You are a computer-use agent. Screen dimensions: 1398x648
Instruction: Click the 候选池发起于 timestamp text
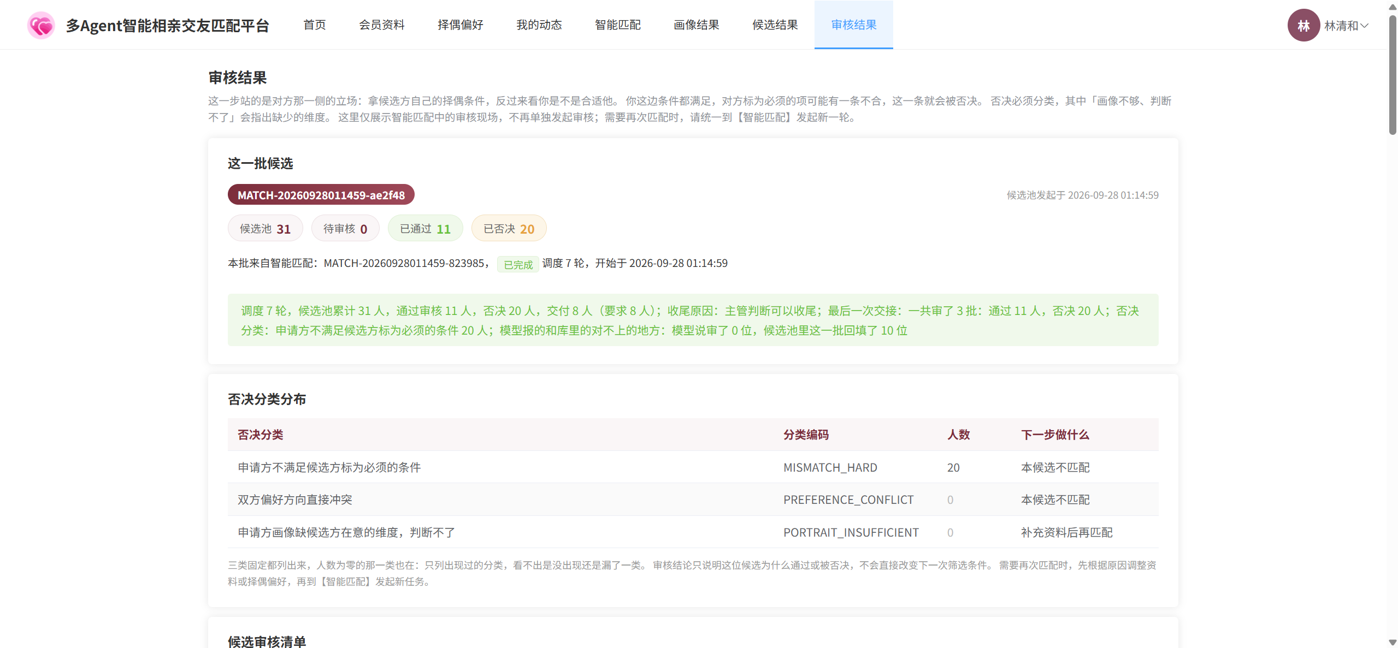click(1082, 195)
